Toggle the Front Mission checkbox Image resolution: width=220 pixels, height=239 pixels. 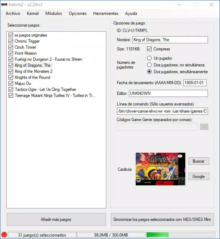(11, 53)
